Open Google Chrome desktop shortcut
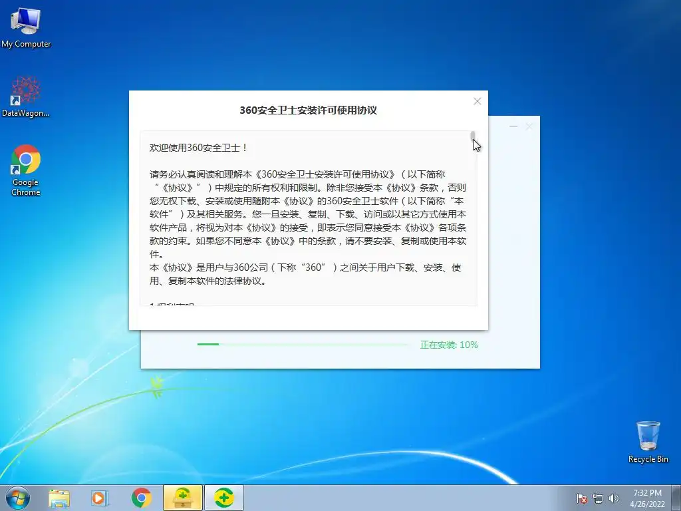 26,170
